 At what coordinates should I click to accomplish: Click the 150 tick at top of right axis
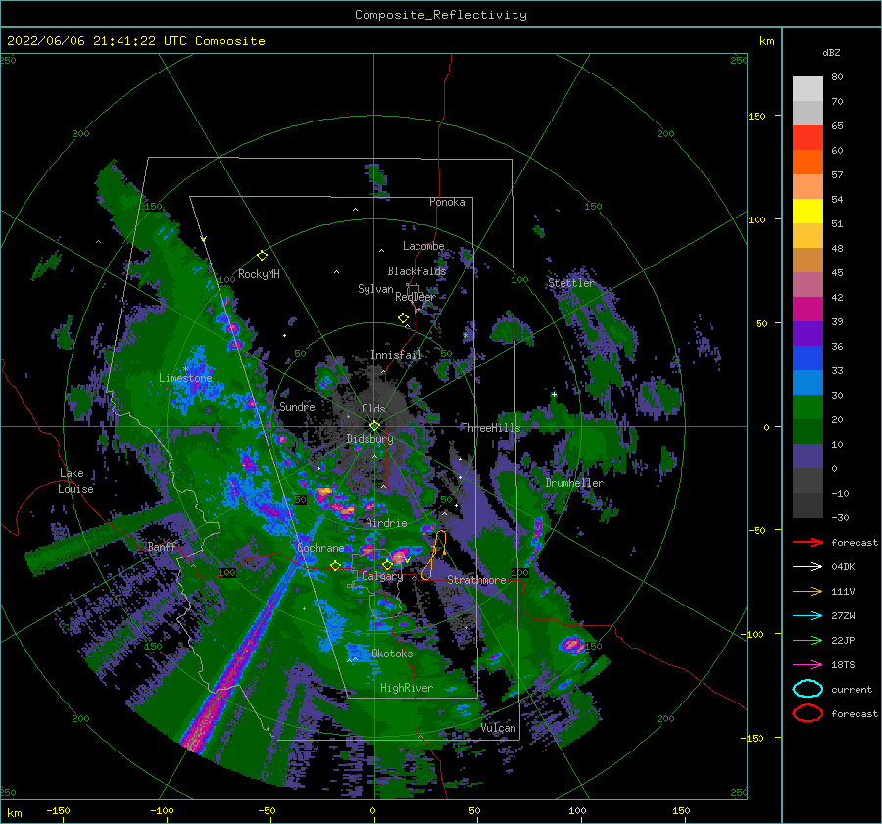tap(757, 116)
